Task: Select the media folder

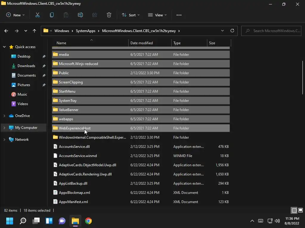Action: tap(141, 55)
